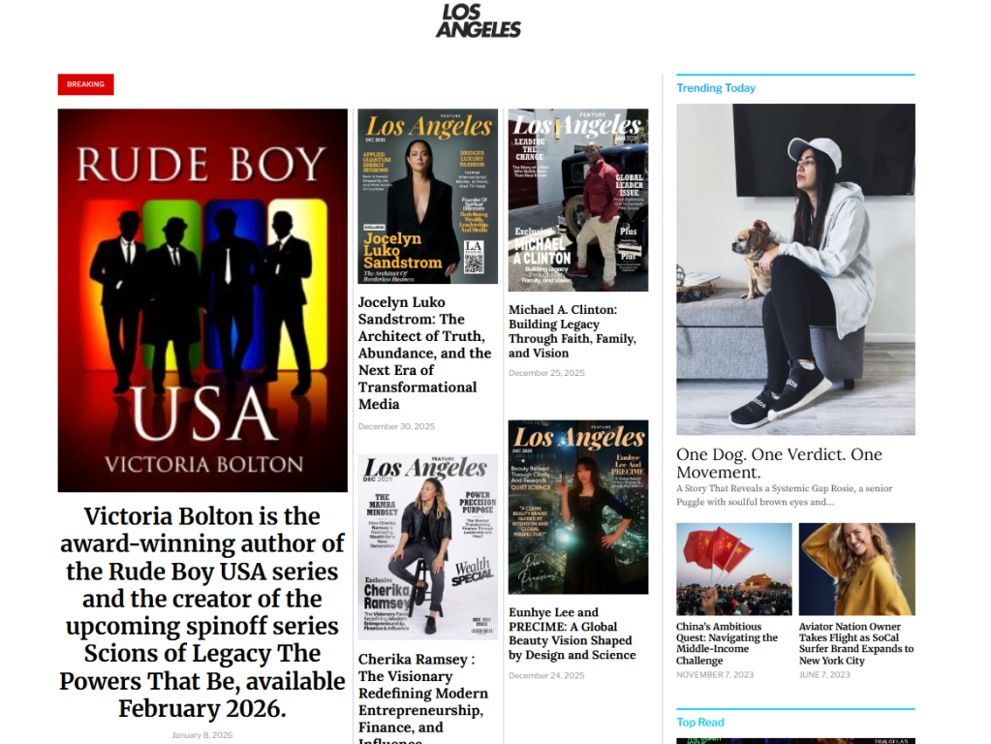Open Michael A. Clinton magazine cover image
This screenshot has width=991, height=744.
[577, 200]
